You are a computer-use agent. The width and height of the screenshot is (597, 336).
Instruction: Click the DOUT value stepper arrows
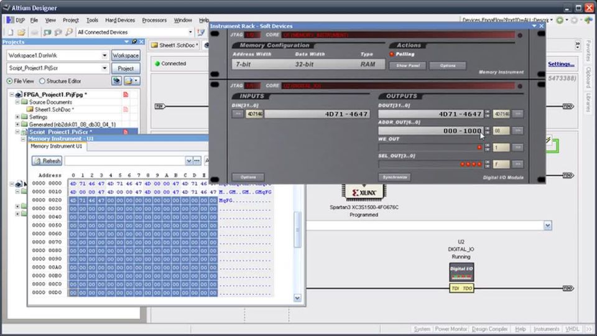(488, 113)
